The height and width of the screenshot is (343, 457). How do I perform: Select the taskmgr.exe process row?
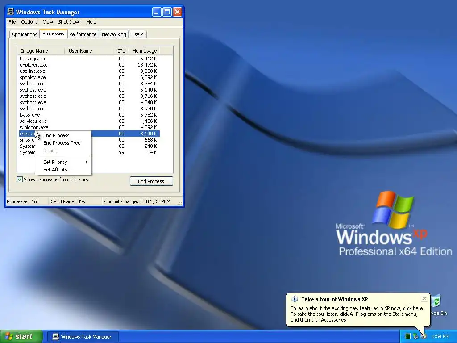[x=88, y=59]
